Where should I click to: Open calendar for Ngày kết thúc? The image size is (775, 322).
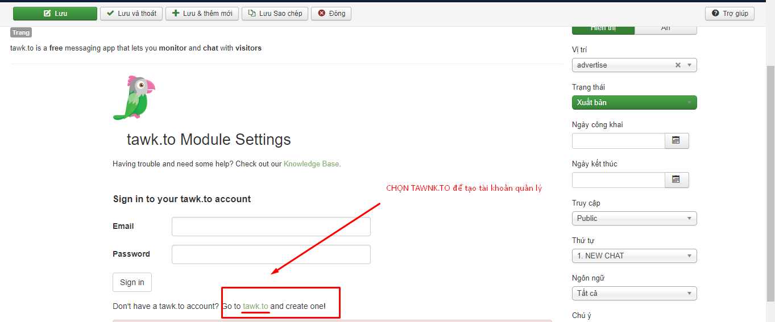click(x=677, y=180)
